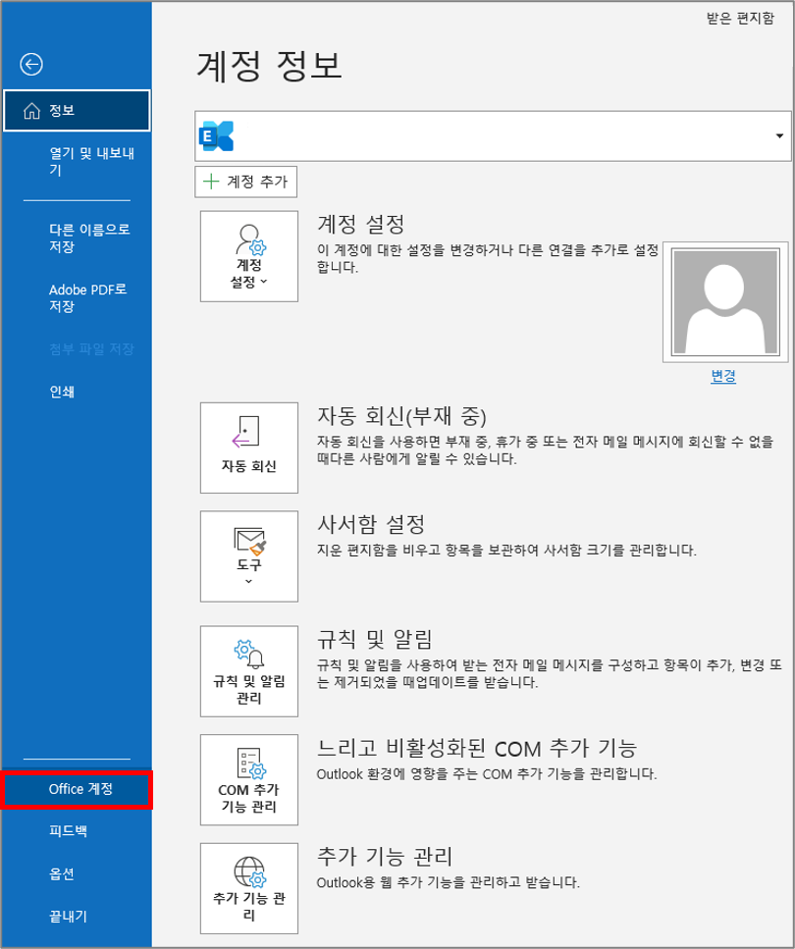Image resolution: width=795 pixels, height=949 pixels.
Task: Click the Exchange account logo icon
Action: pos(216,136)
